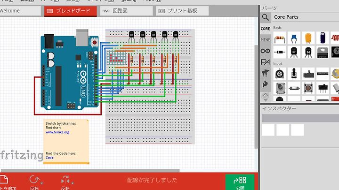Click the vertical canvas scrollbar
This screenshot has height=190, width=339.
[256, 97]
